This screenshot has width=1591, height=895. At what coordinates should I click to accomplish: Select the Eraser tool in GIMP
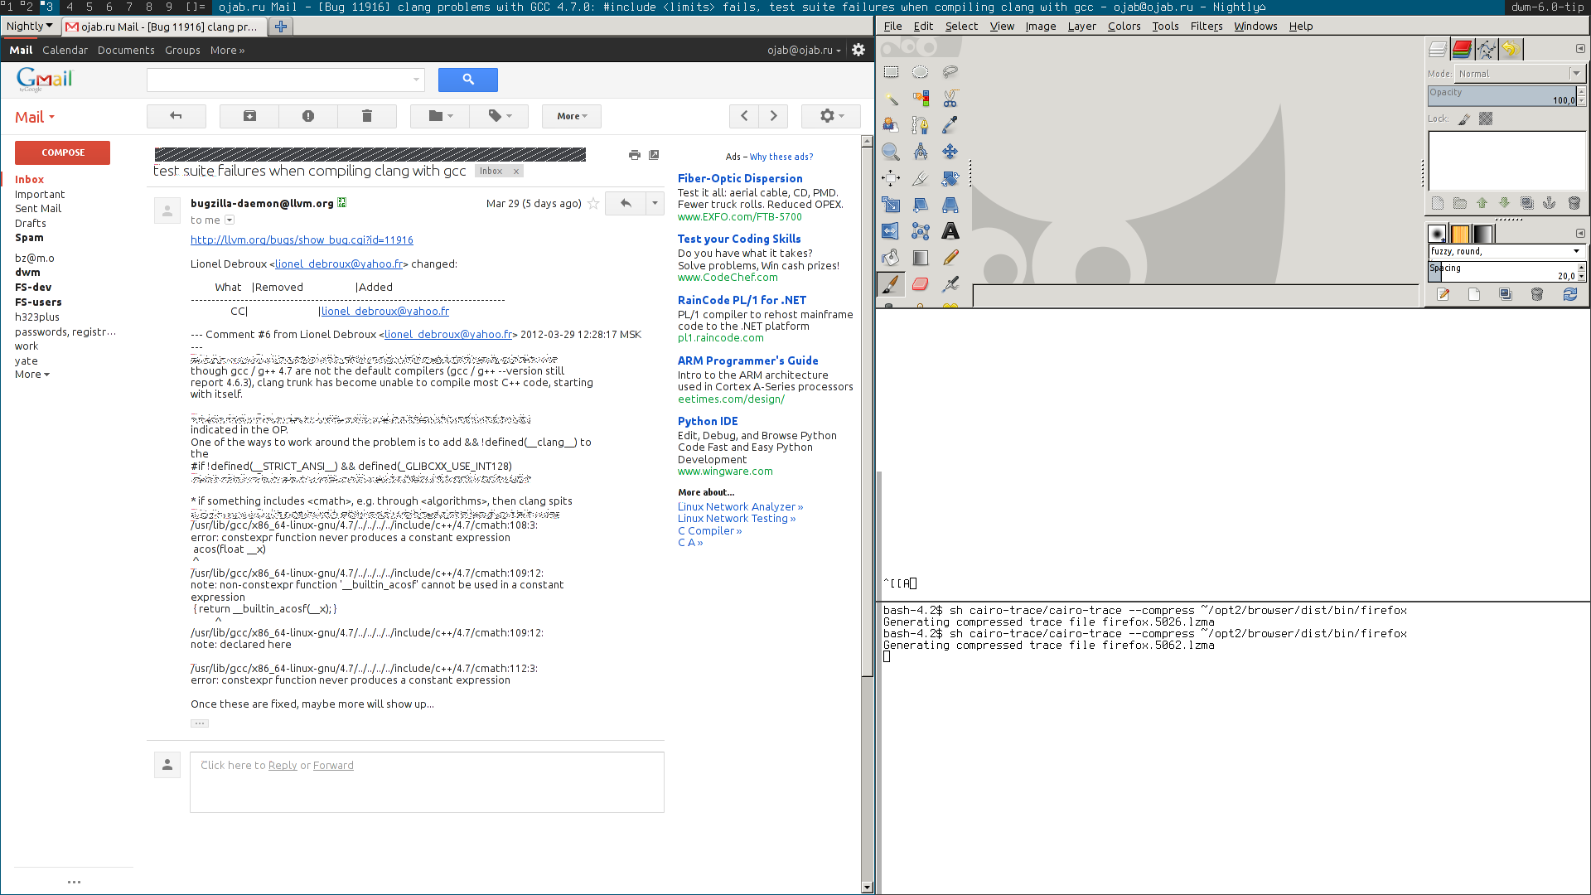pos(920,284)
